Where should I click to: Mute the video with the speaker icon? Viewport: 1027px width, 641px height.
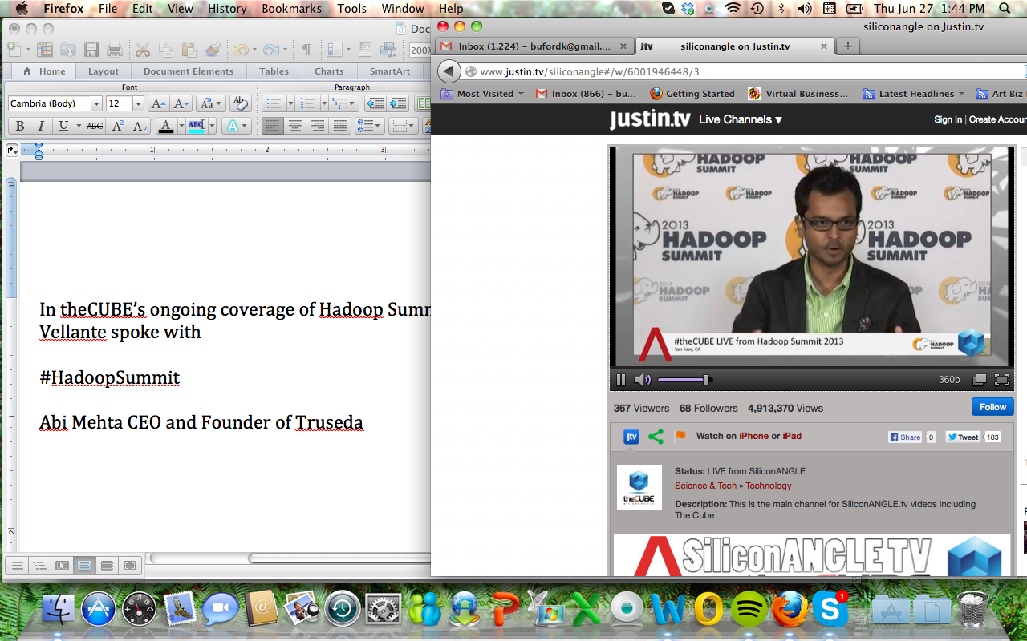coord(642,380)
